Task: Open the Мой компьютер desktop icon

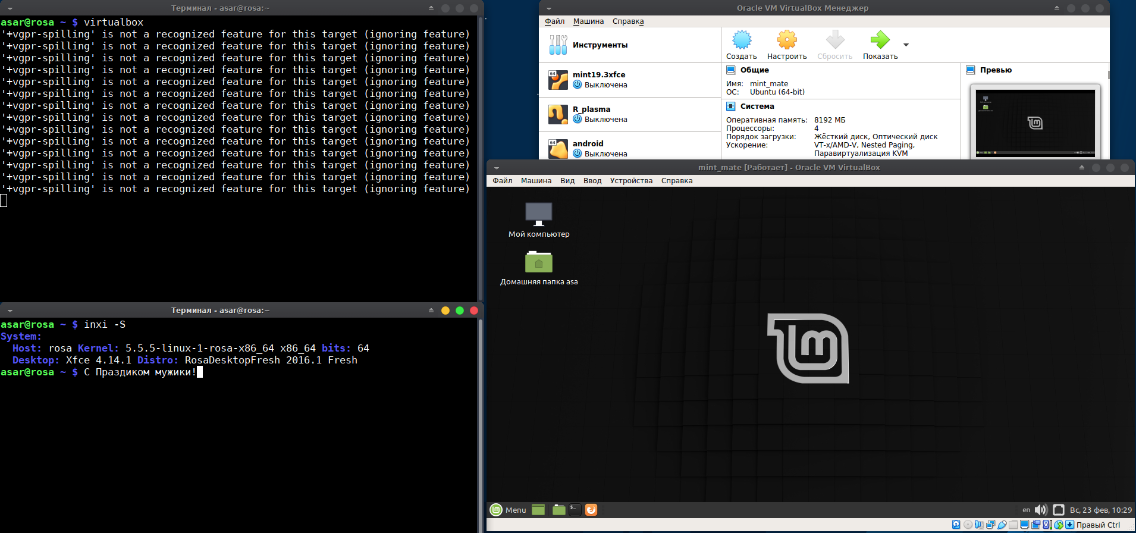Action: 538,215
